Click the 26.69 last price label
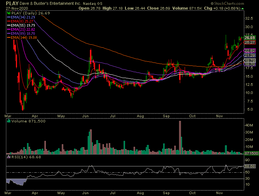This screenshot has width=259, height=196. click(x=250, y=38)
